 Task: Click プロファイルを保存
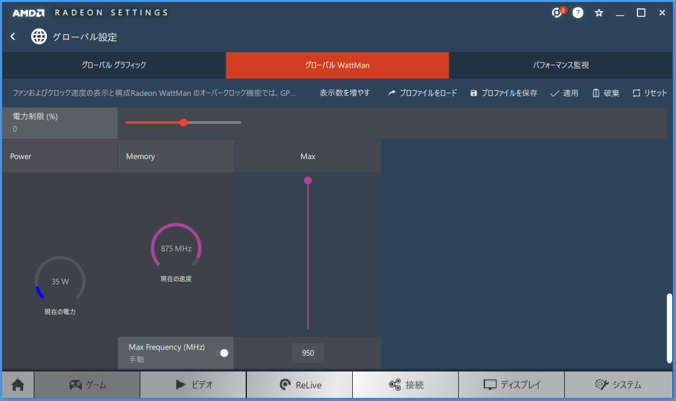[x=504, y=93]
